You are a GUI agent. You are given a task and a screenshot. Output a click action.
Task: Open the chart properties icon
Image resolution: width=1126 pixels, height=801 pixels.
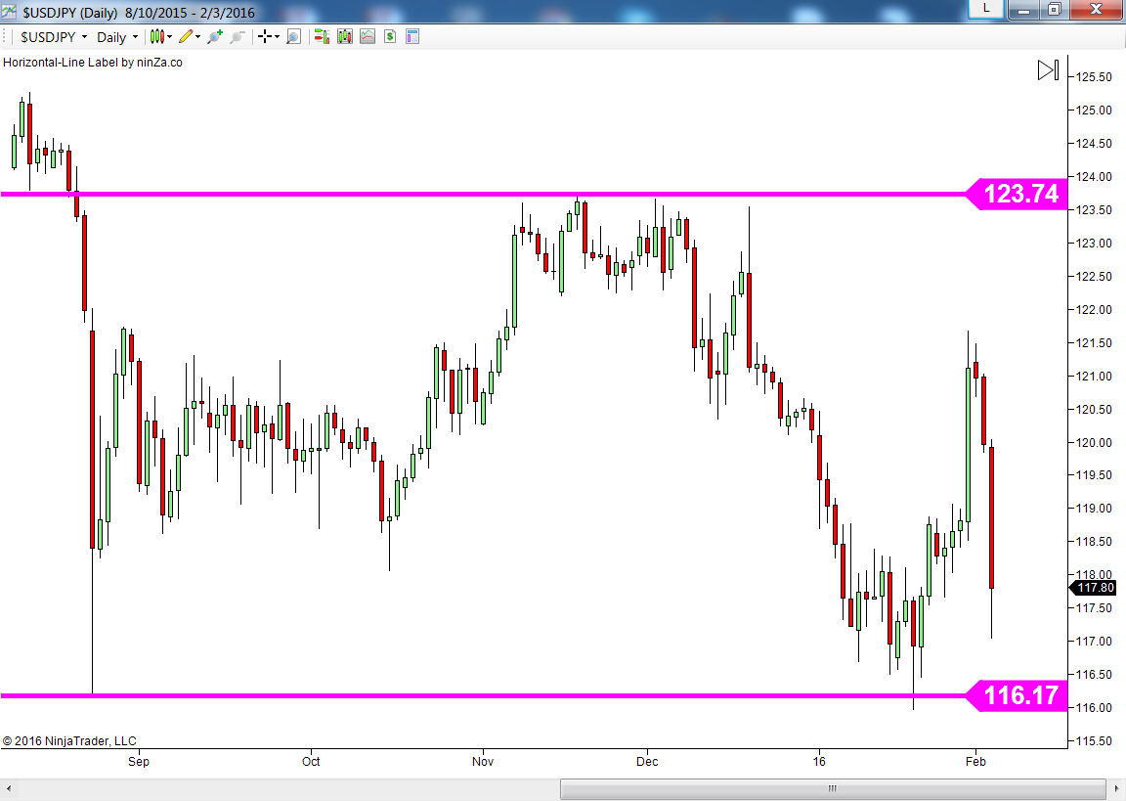tap(412, 36)
